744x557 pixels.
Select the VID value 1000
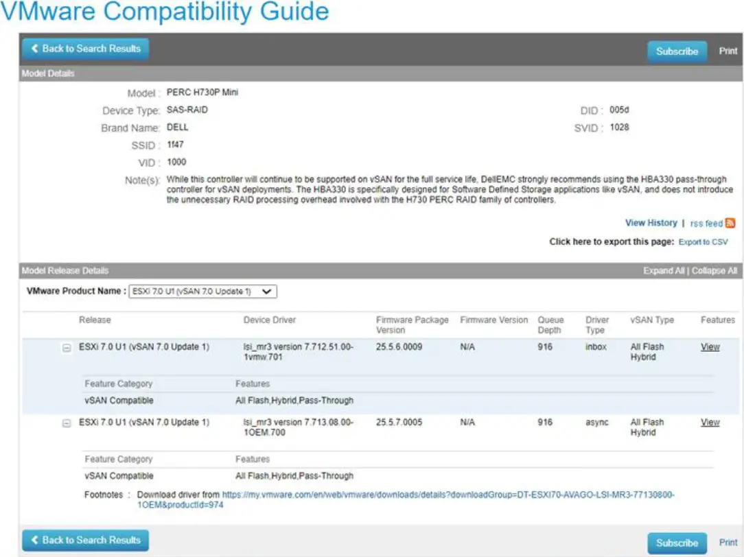coord(176,162)
